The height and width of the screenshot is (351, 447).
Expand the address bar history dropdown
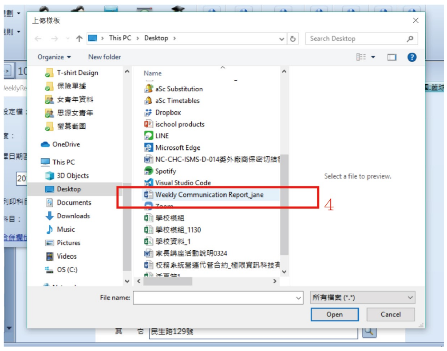pyautogui.click(x=282, y=39)
